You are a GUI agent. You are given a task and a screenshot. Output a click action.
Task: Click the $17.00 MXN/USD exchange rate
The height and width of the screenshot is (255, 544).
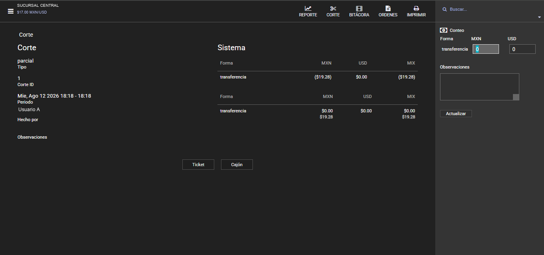coord(32,12)
